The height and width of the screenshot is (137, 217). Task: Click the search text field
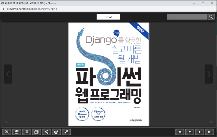coord(187,17)
